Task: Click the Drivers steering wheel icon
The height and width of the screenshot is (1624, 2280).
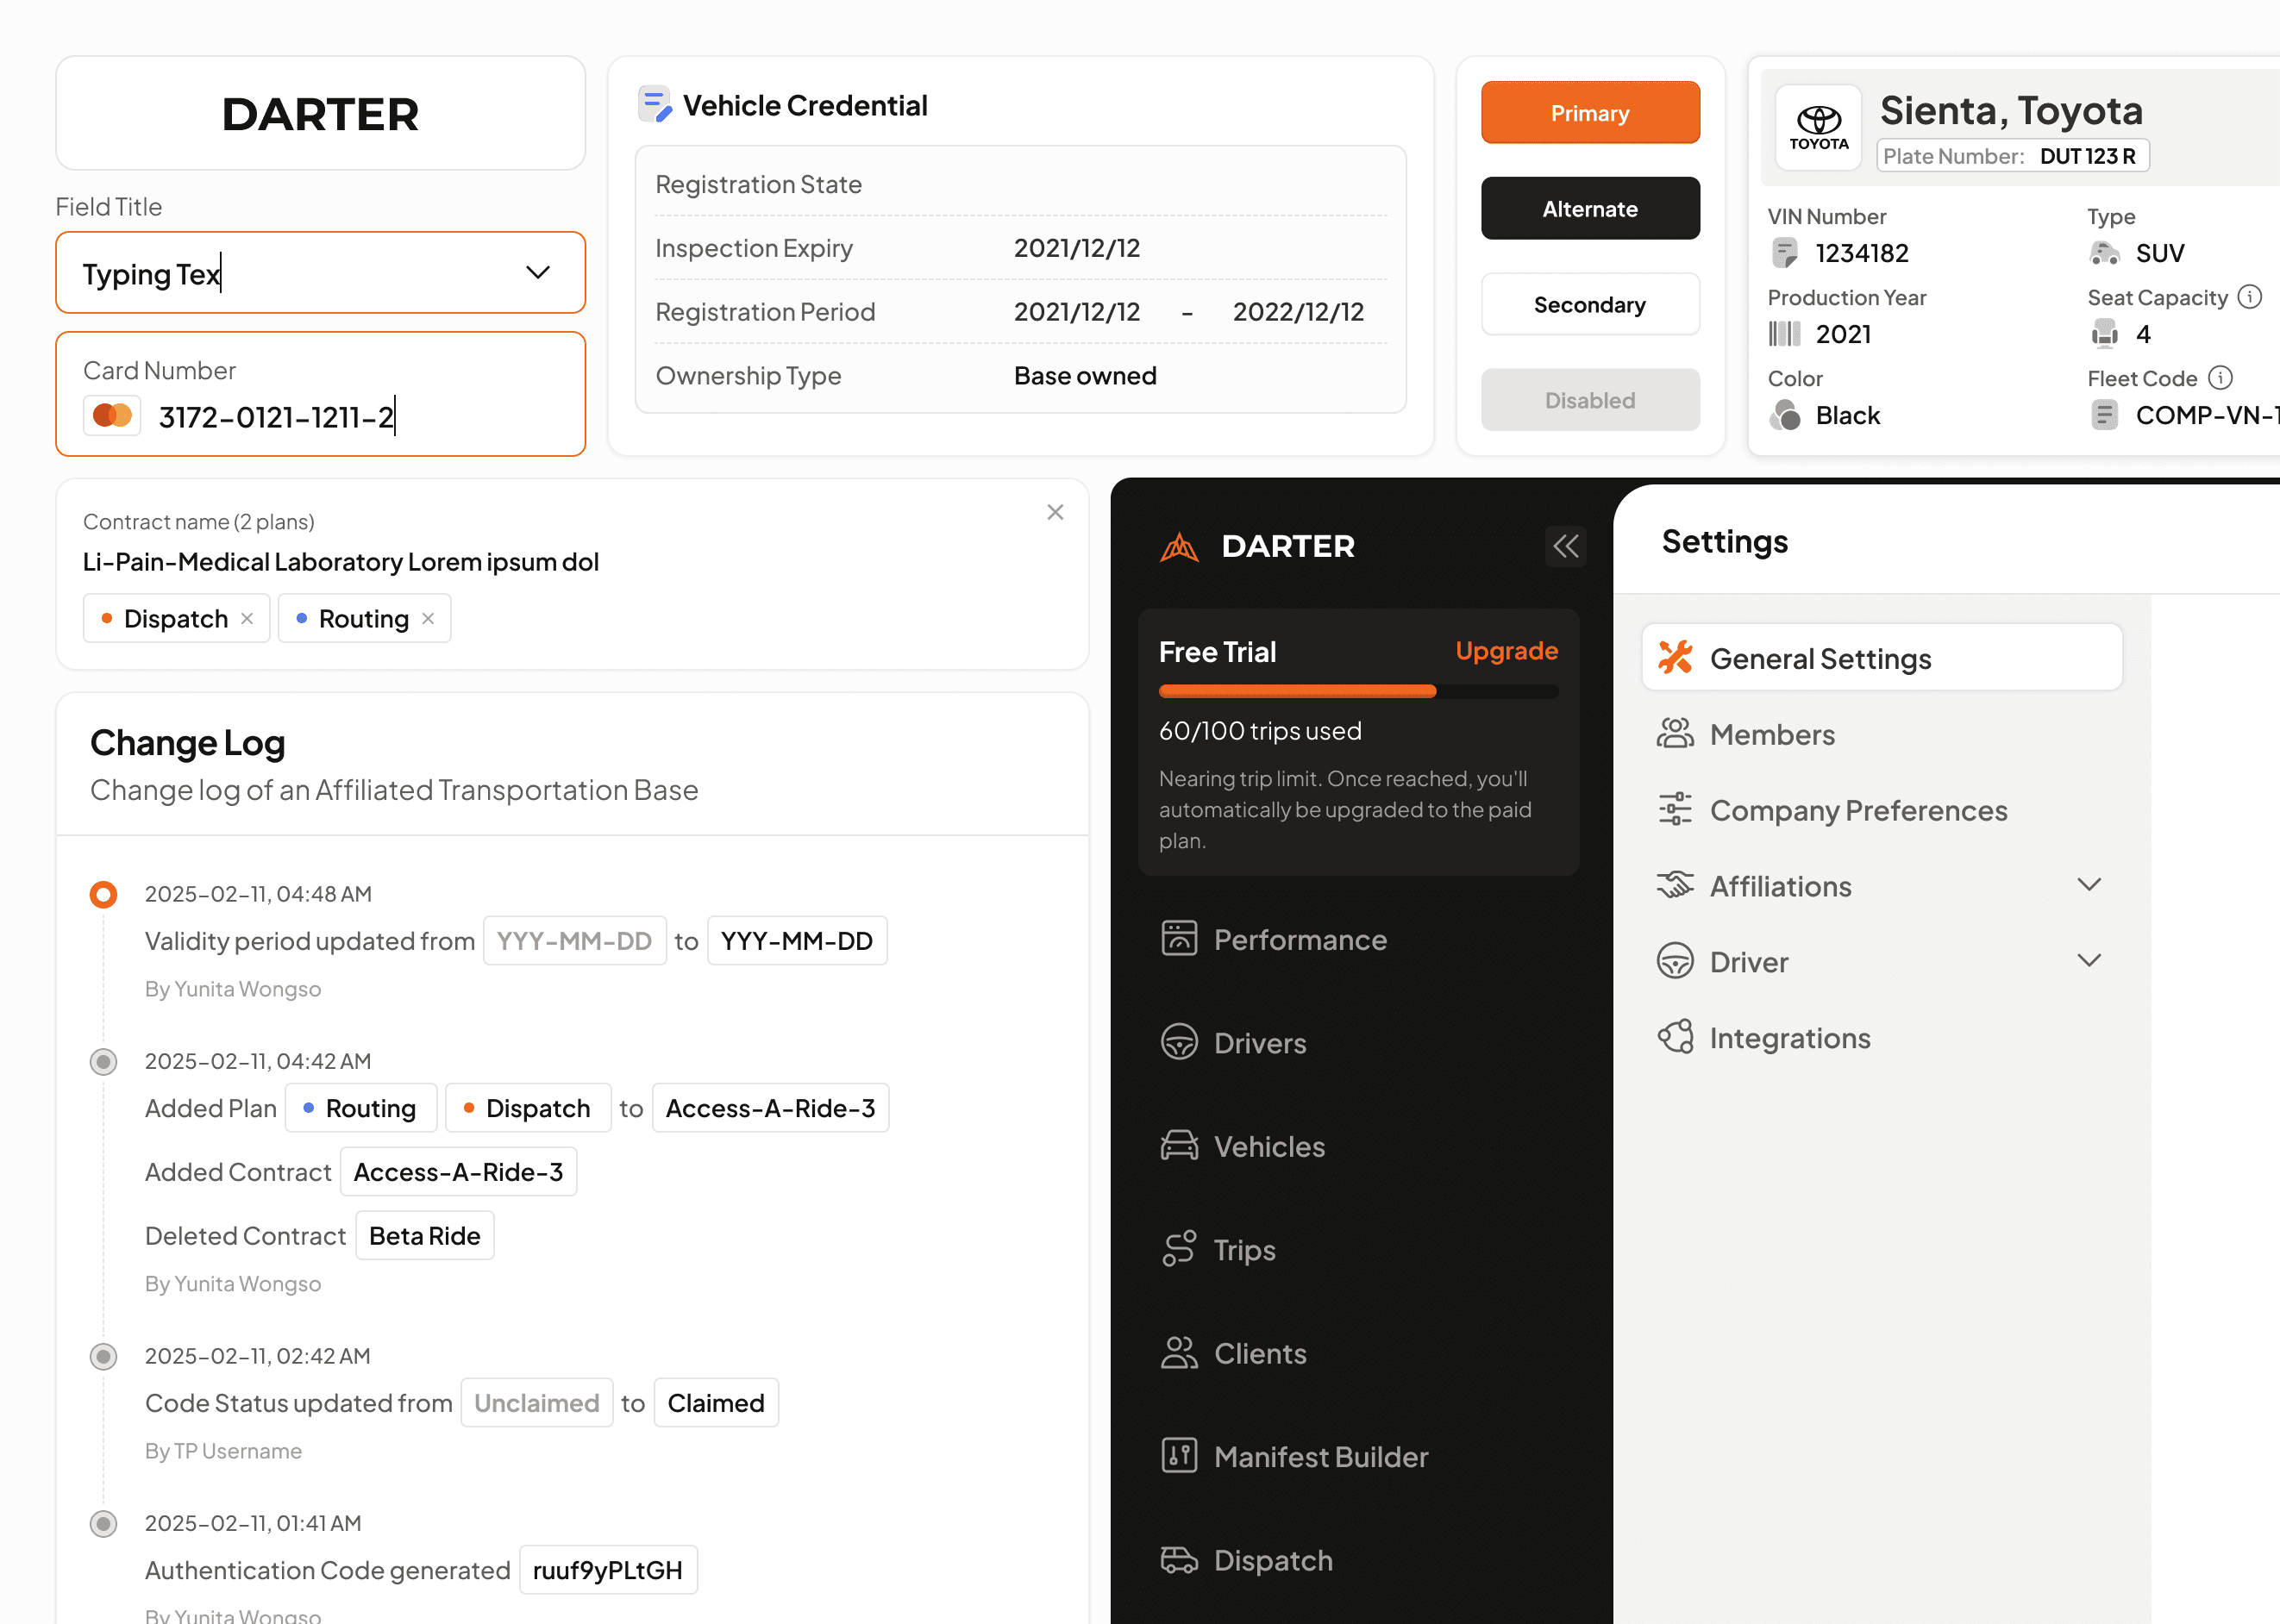Action: pos(1179,1042)
